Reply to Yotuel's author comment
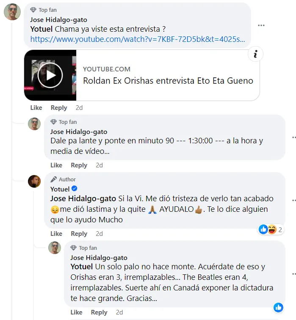 tap(79, 233)
